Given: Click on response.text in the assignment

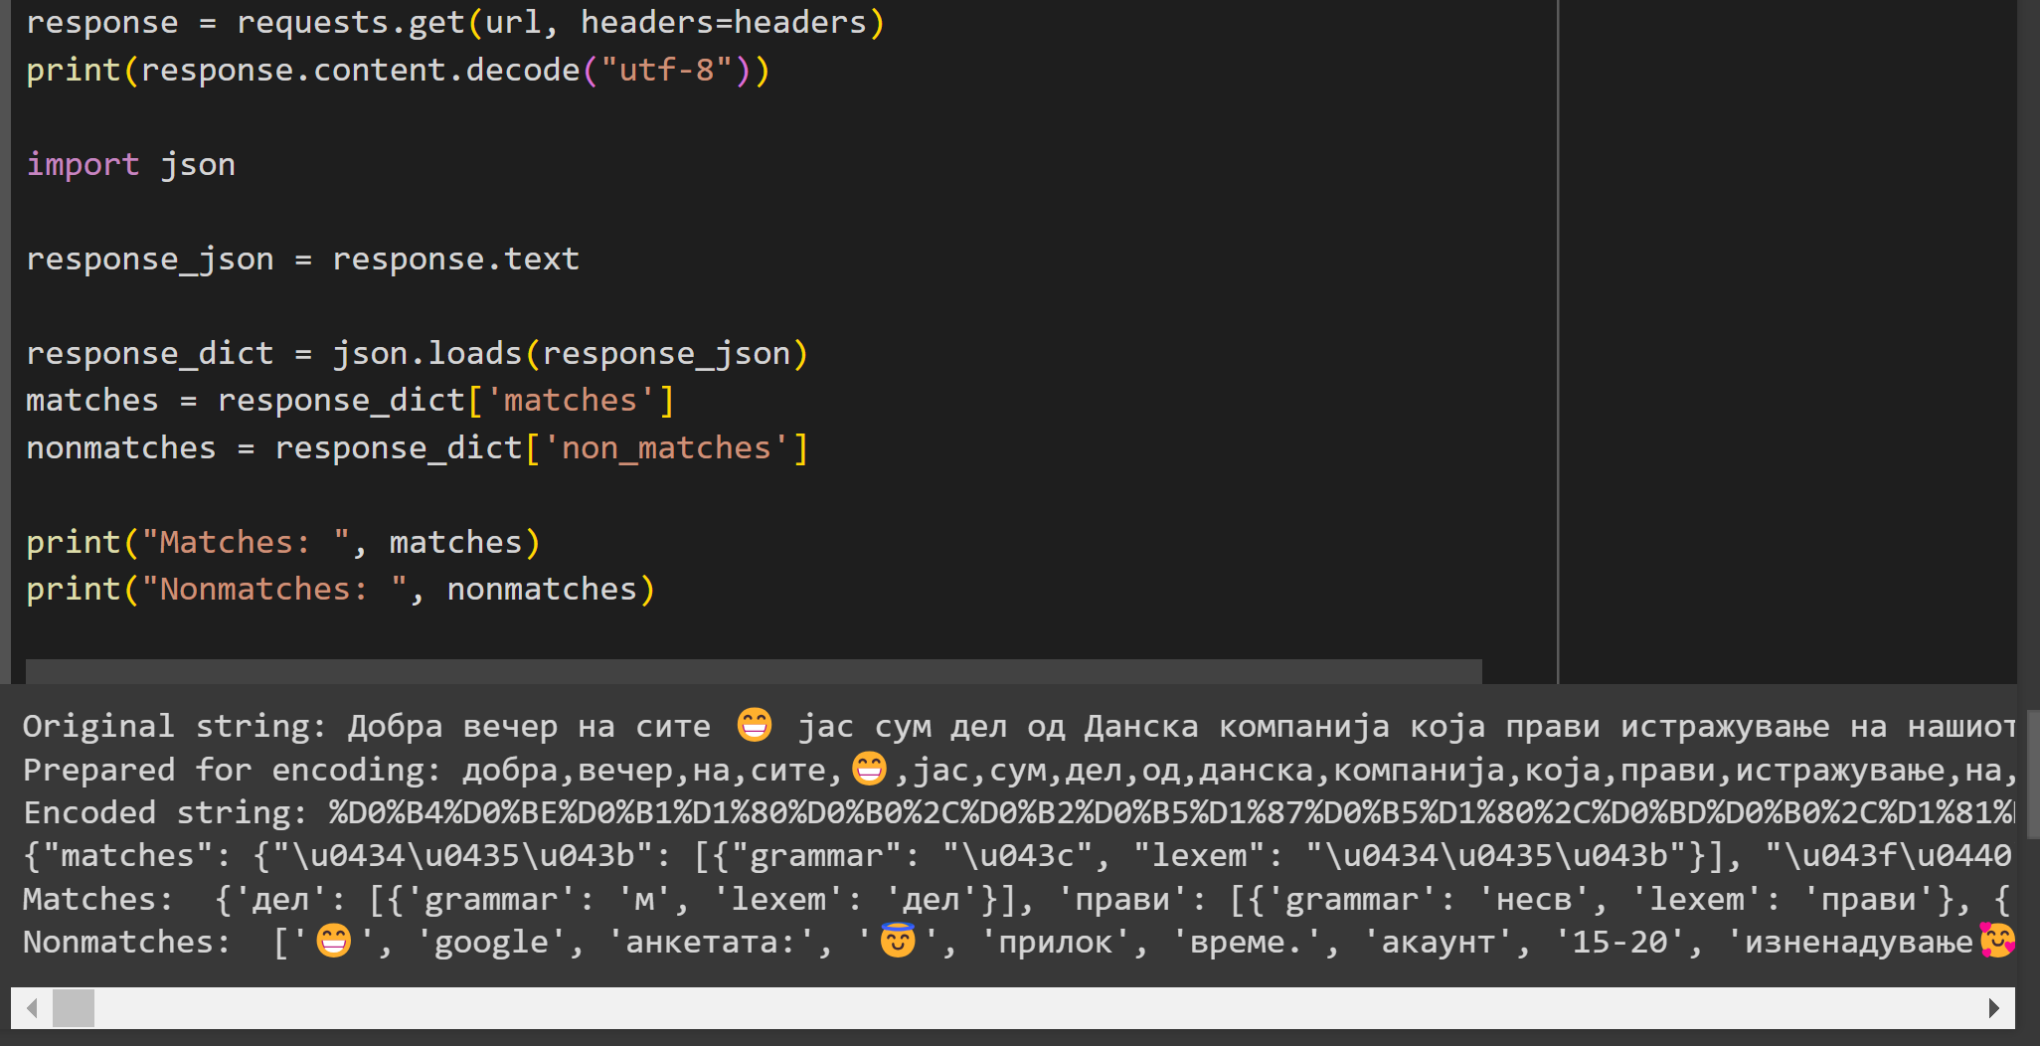Looking at the screenshot, I should tap(455, 259).
